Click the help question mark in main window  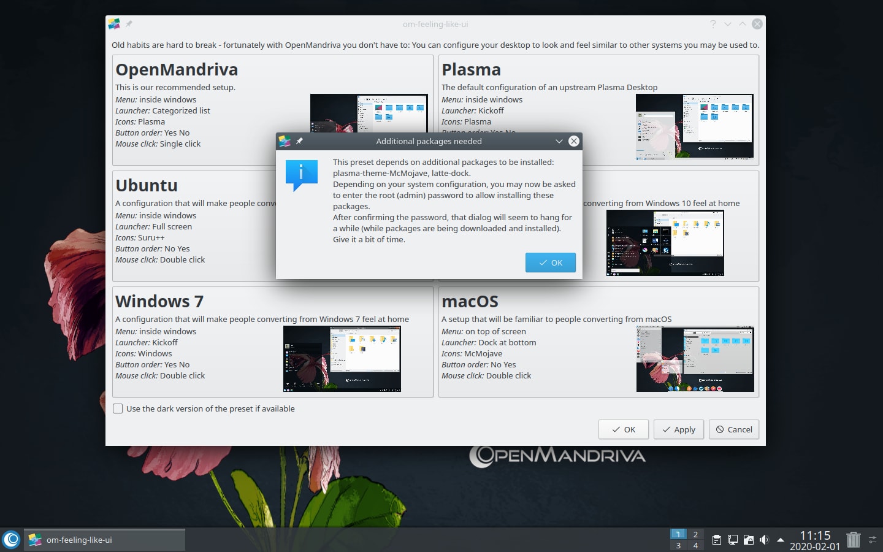click(713, 24)
